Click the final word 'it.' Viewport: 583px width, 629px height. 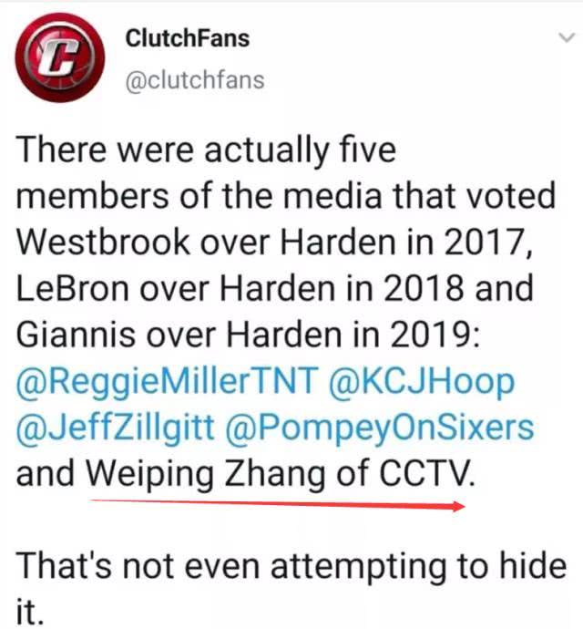[30, 611]
